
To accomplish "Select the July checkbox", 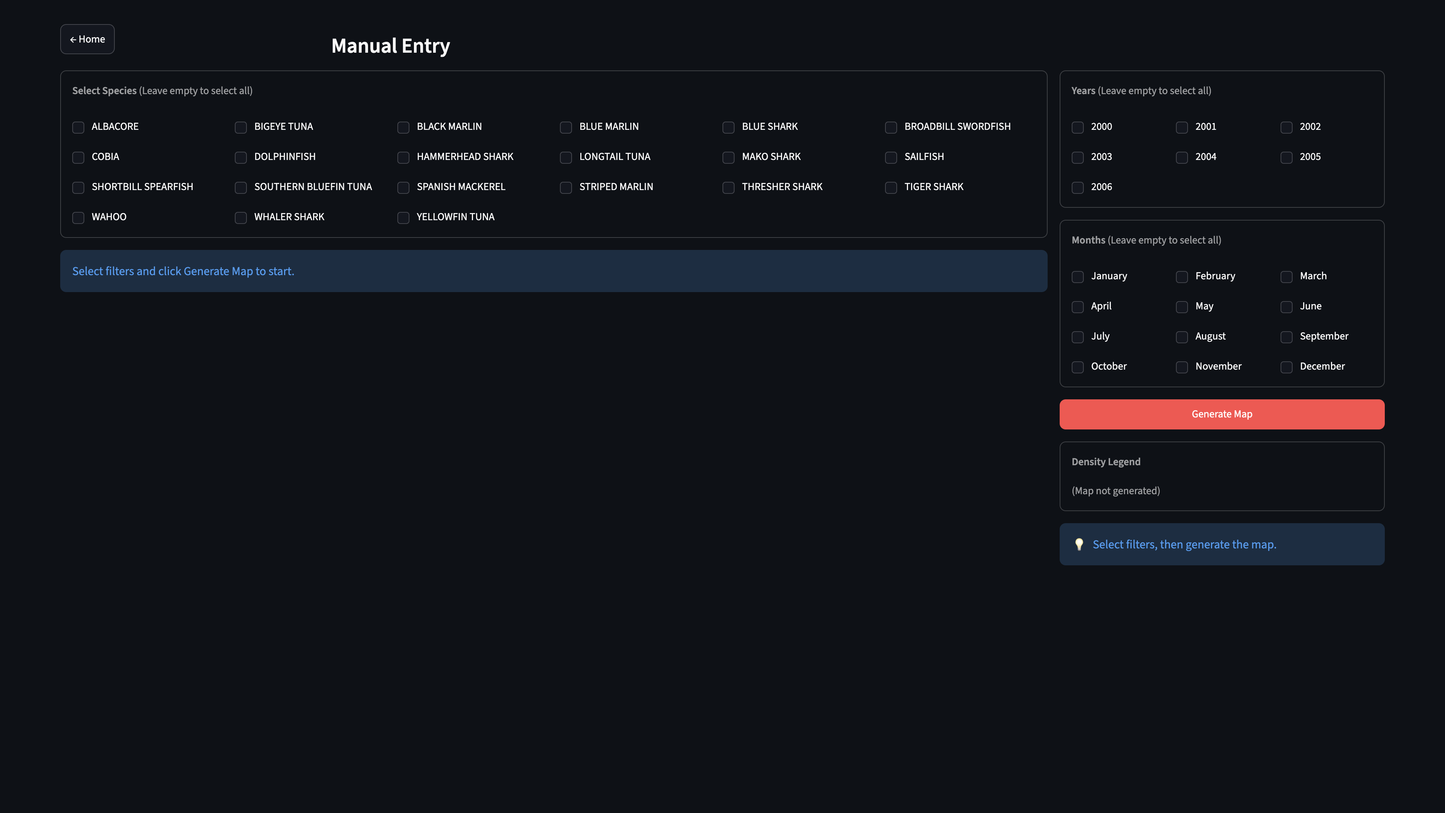I will (1078, 336).
